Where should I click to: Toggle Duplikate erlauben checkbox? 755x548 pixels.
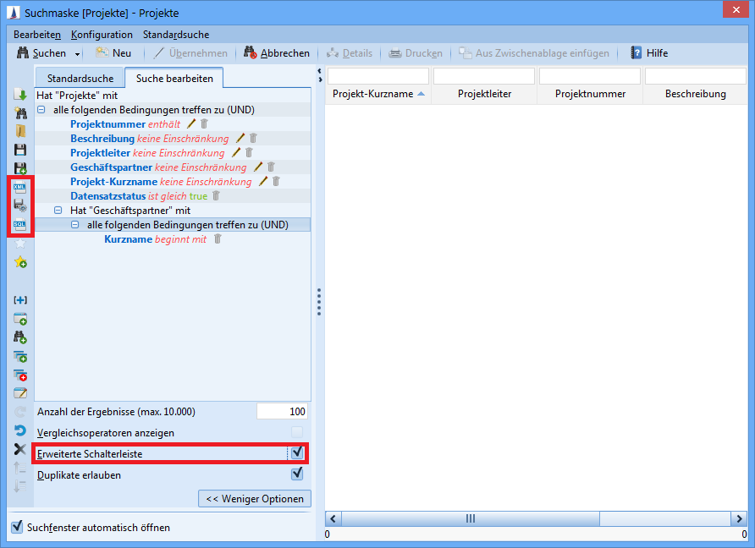click(x=297, y=474)
